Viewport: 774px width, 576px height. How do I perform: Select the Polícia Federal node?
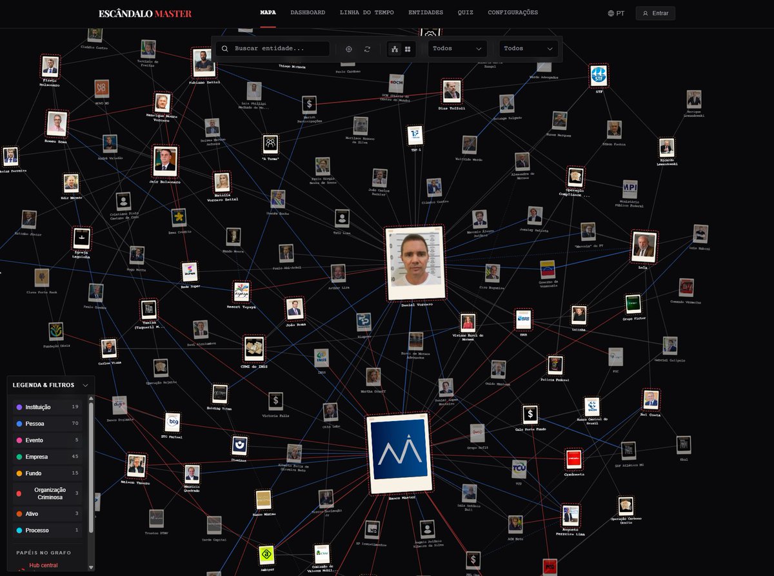(555, 366)
